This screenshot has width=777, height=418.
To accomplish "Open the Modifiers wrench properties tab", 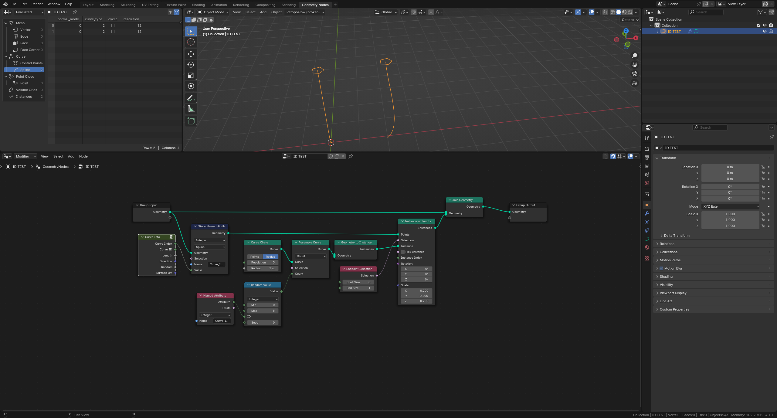I will 646,213.
